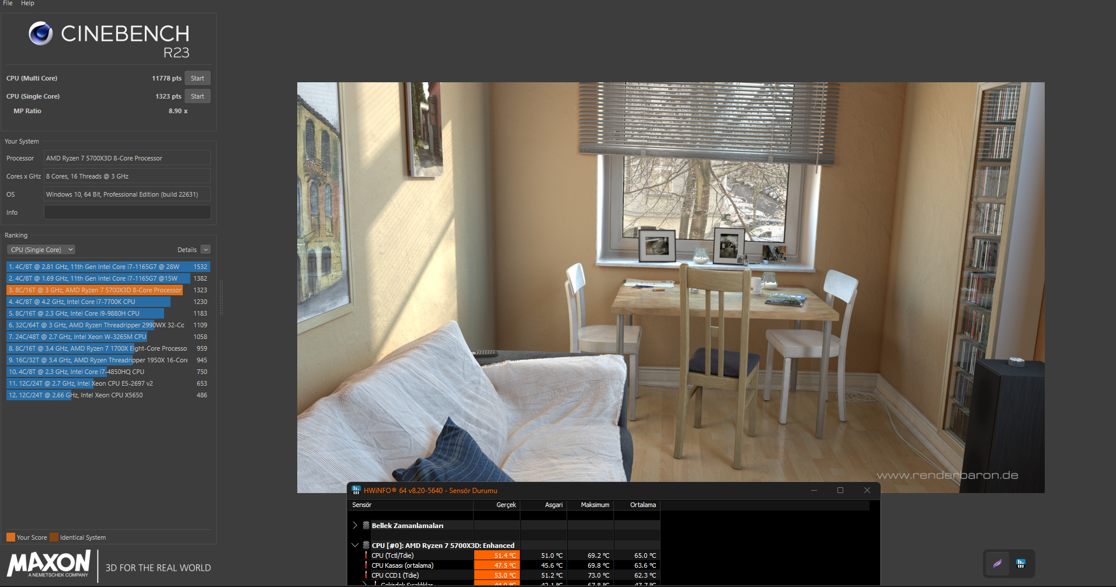Select ranking entry Intel Xeon X5650
Image resolution: width=1116 pixels, height=587 pixels.
108,395
